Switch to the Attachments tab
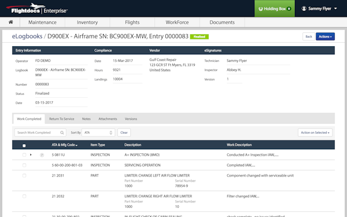 point(108,119)
